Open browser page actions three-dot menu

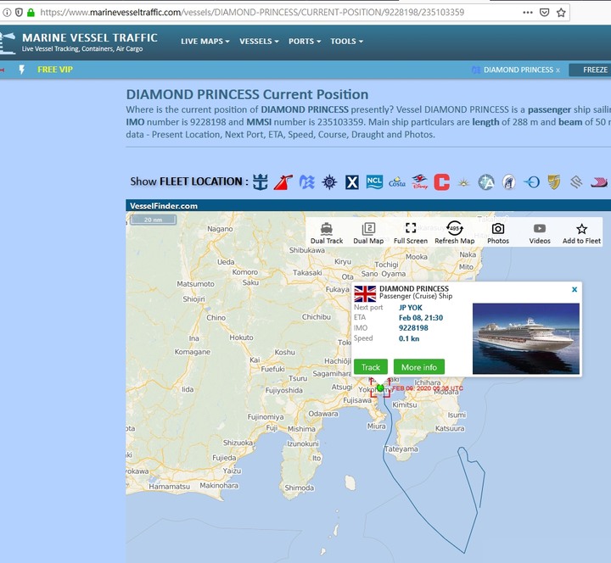pos(528,13)
